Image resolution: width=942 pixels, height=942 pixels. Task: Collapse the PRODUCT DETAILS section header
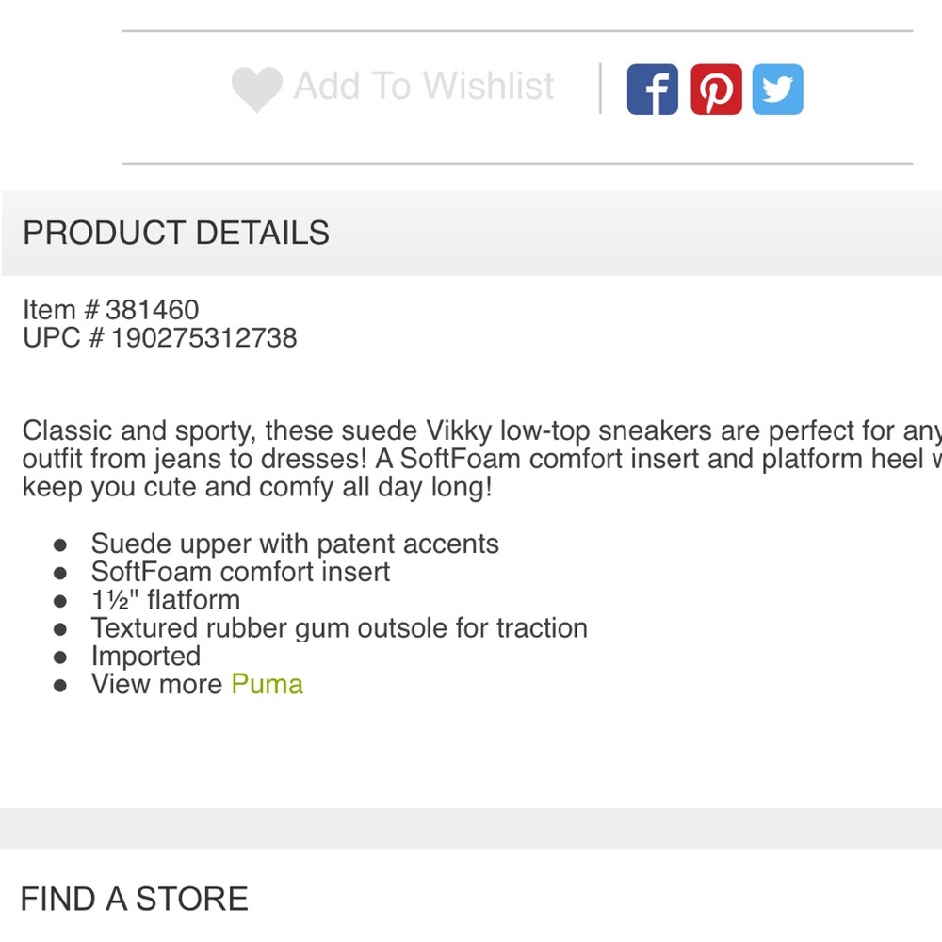click(x=472, y=233)
